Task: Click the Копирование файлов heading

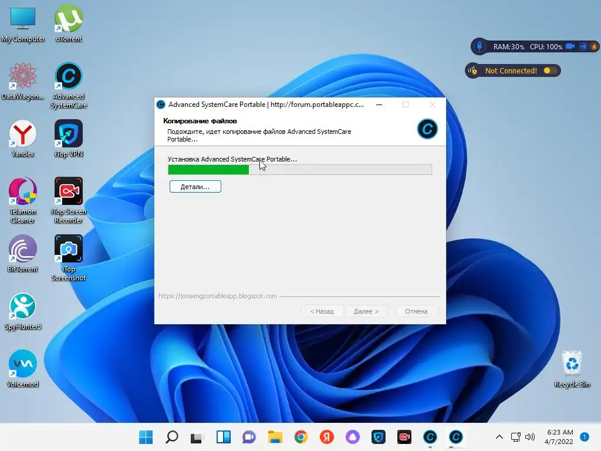Action: (x=200, y=121)
